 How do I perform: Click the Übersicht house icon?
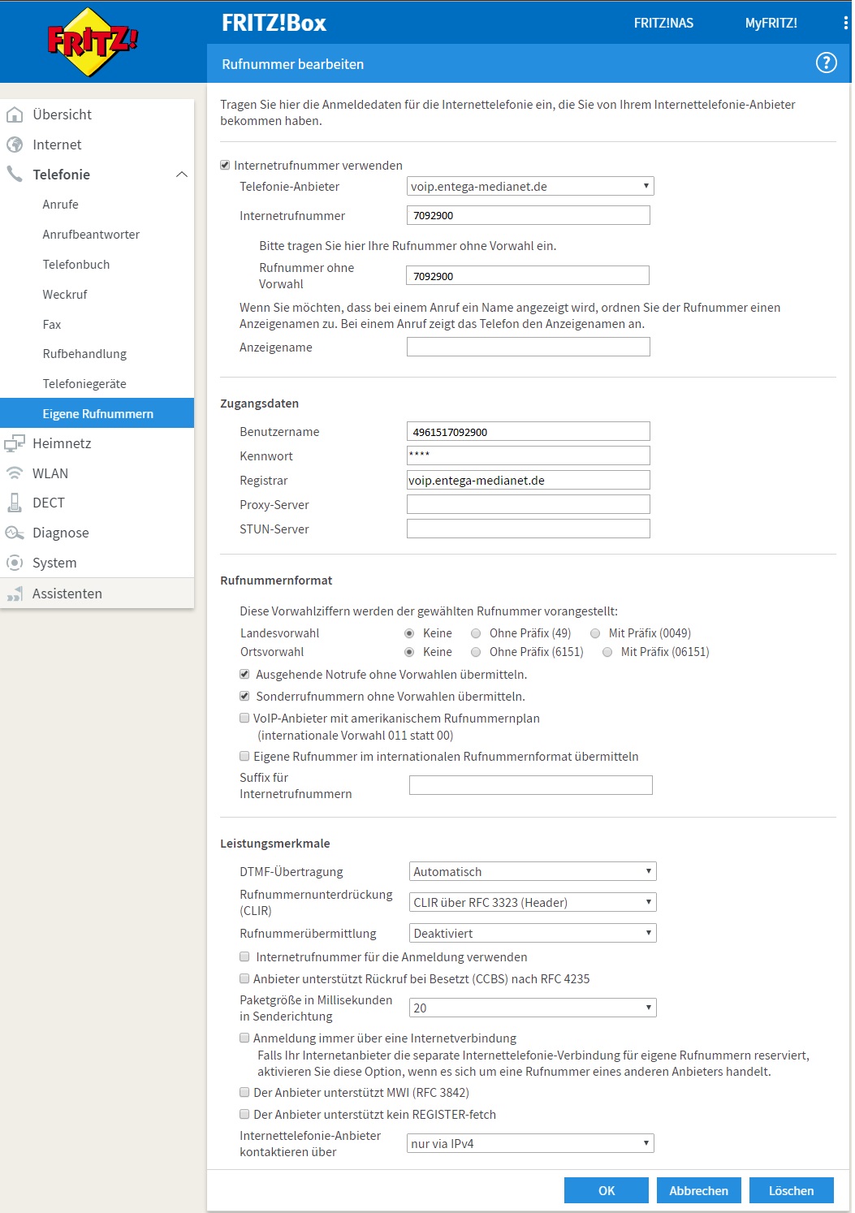pyautogui.click(x=15, y=114)
